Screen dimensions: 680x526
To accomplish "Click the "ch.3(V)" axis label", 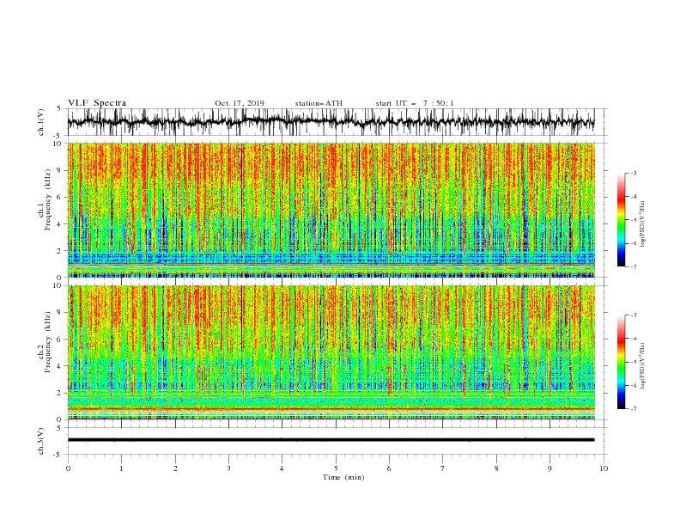I will point(41,441).
